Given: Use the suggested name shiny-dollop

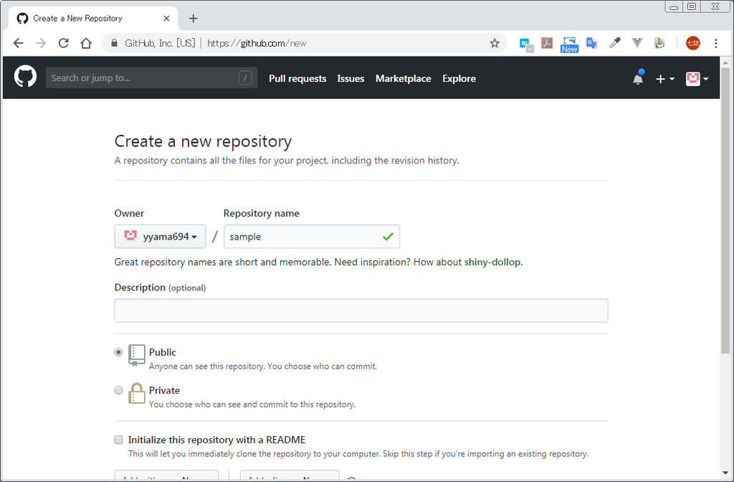Looking at the screenshot, I should 492,263.
